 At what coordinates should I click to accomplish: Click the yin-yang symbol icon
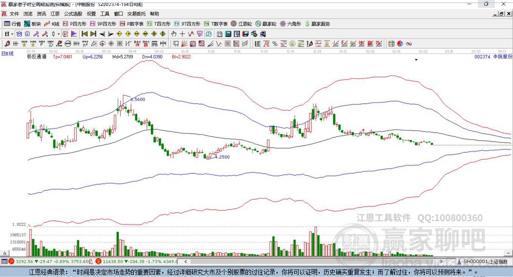coord(400,44)
